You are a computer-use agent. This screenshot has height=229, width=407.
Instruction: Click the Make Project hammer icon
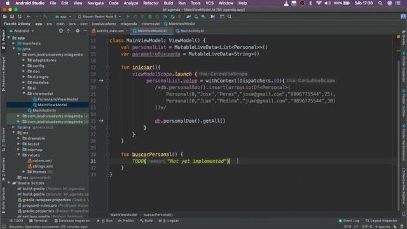[x=45, y=17]
